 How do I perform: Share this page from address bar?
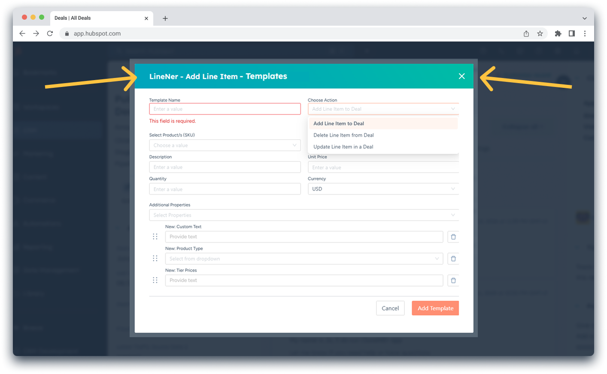click(526, 33)
